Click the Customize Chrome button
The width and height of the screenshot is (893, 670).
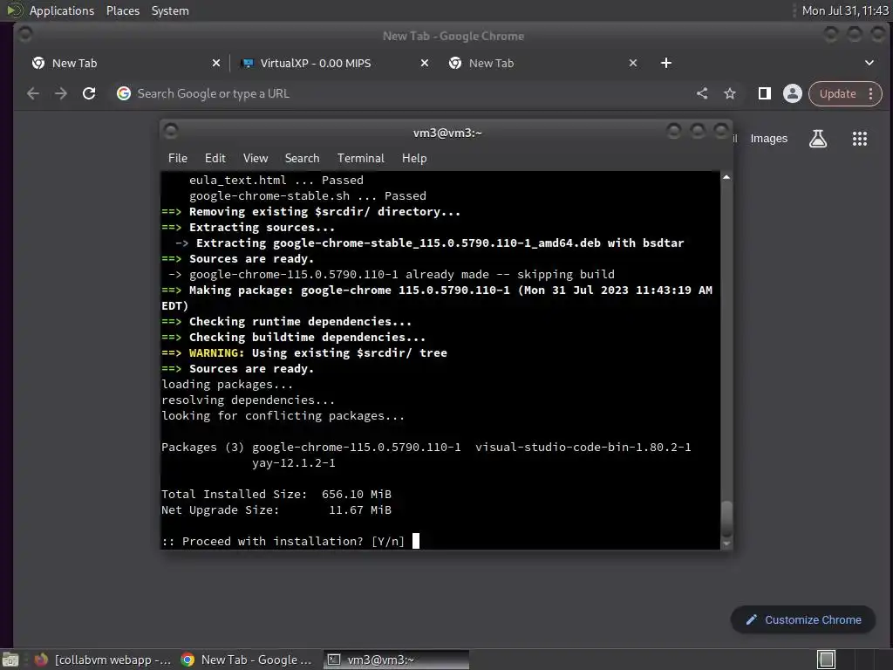tap(803, 619)
